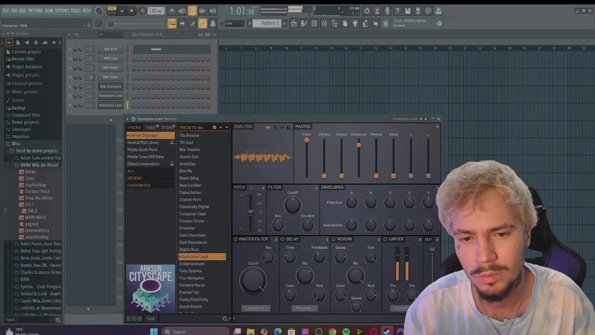The image size is (595, 335).
Task: Click the Filter macro slider handle
Action: [307, 140]
